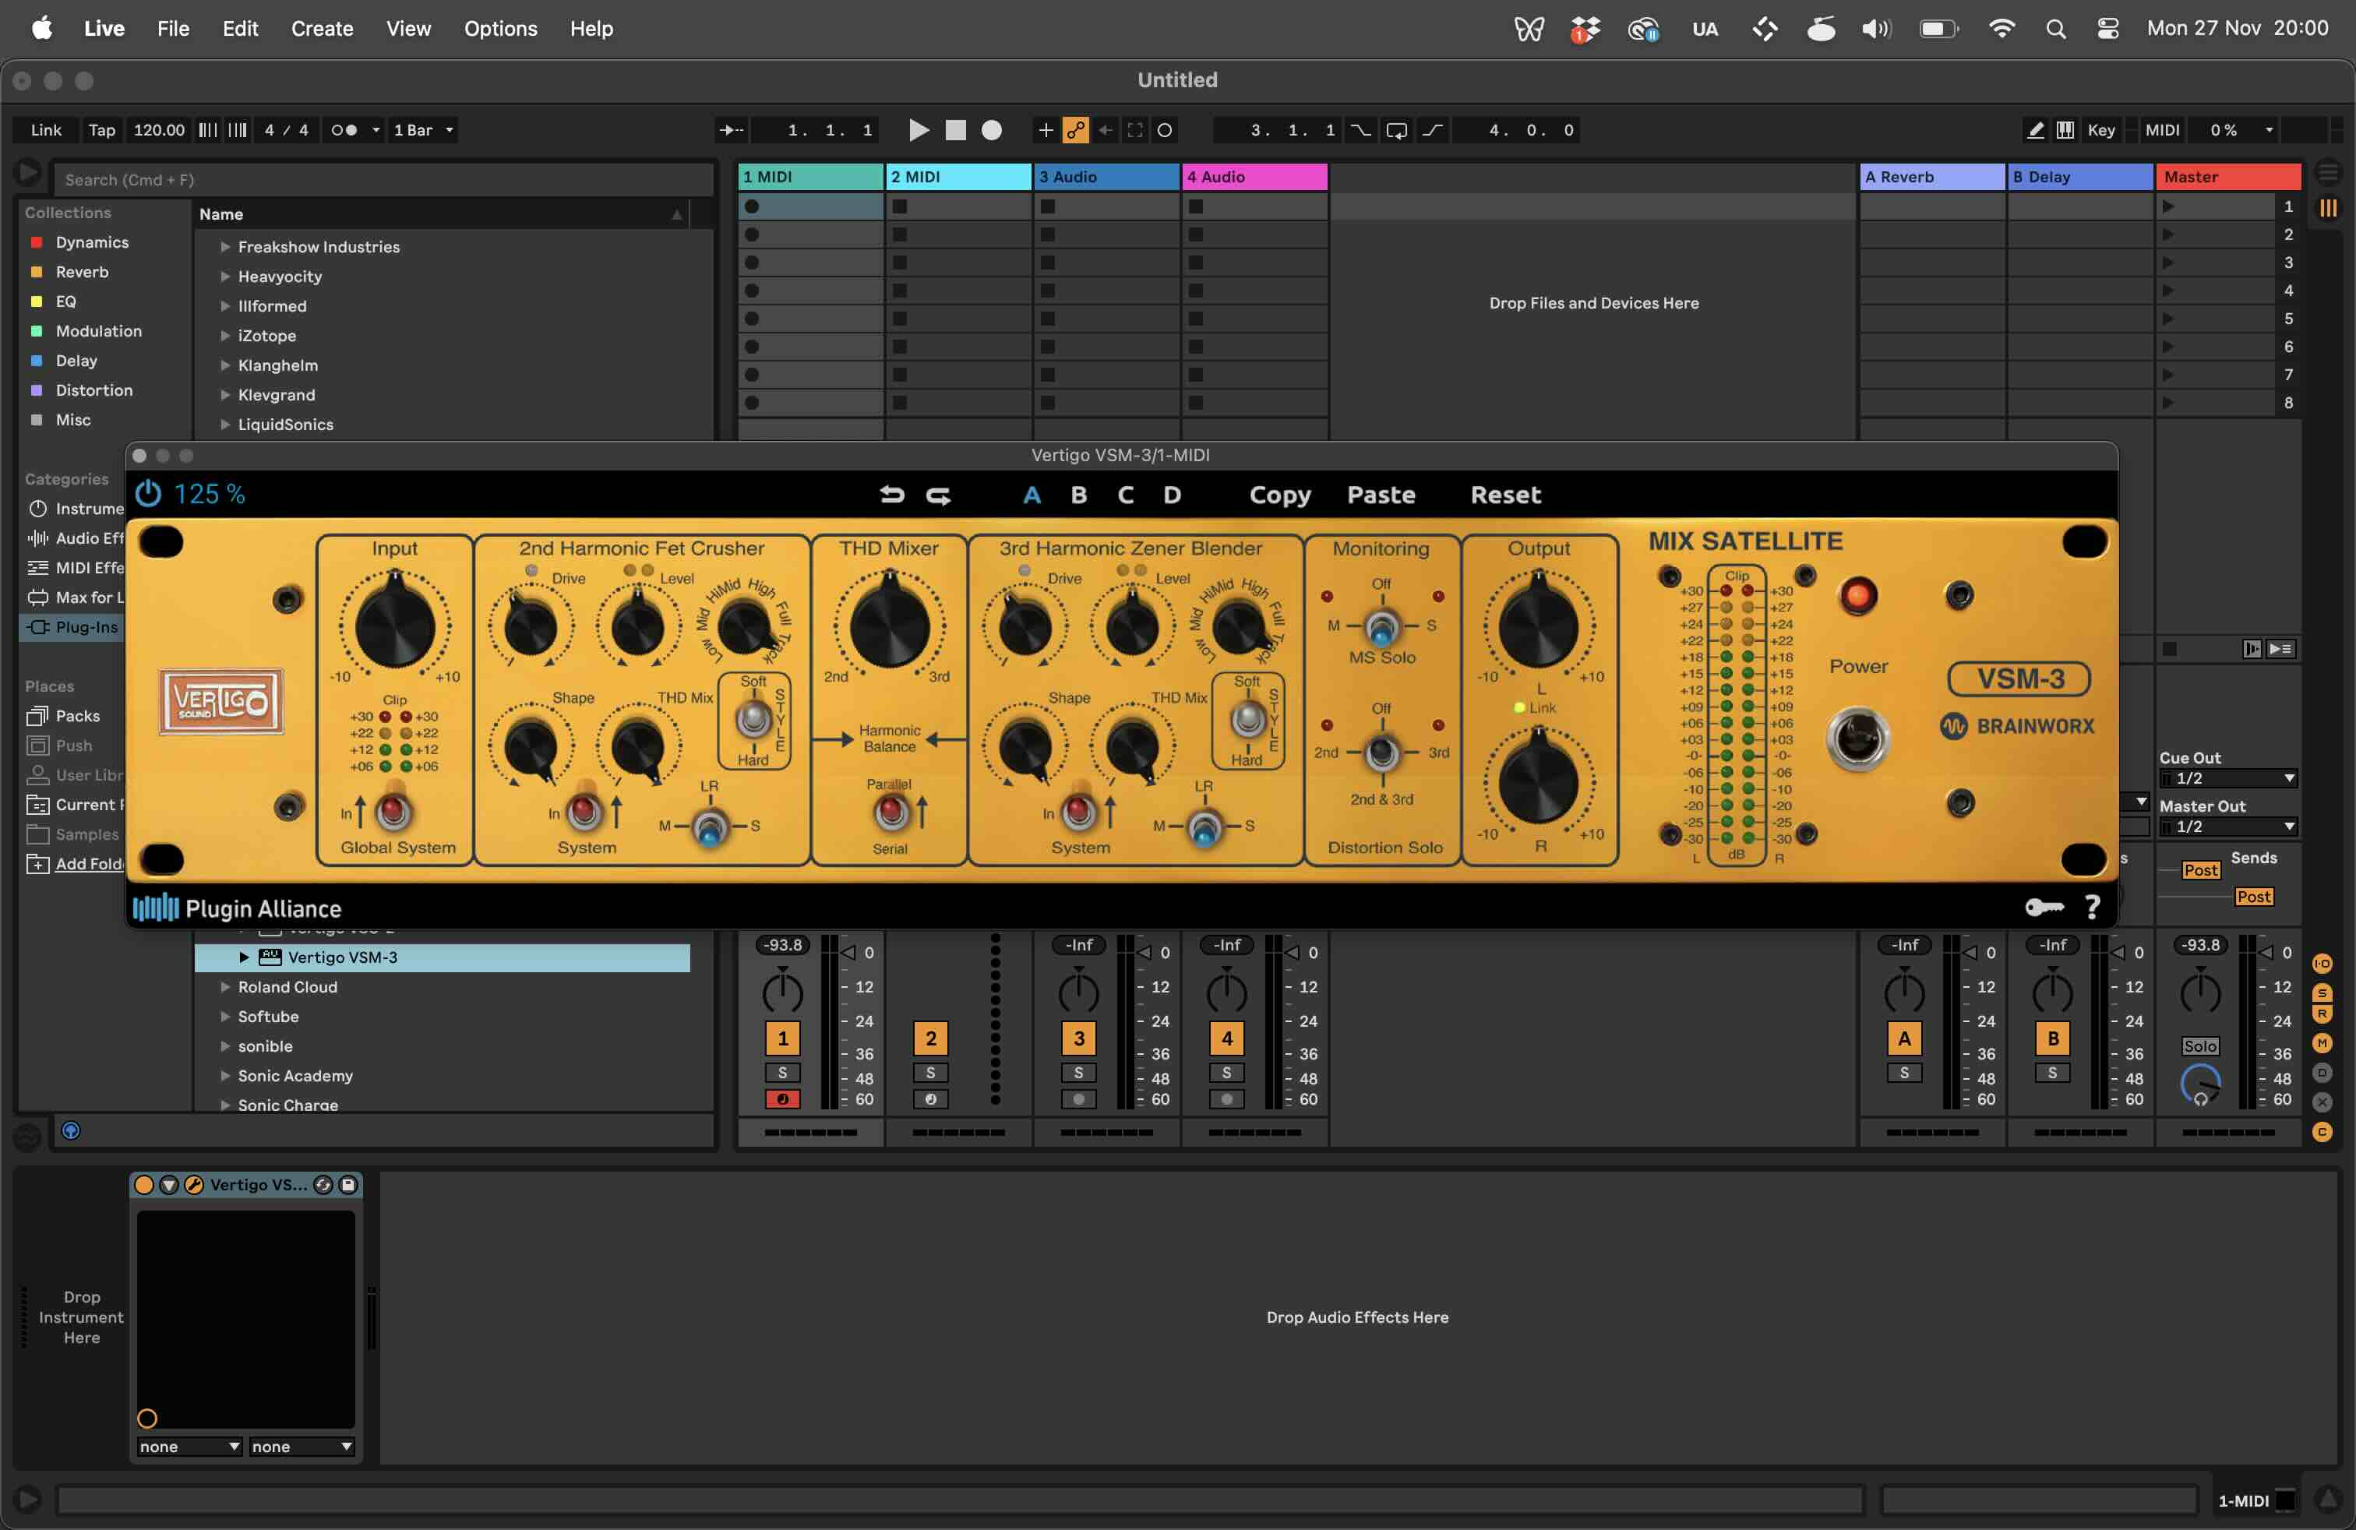Viewport: 2356px width, 1530px height.
Task: Arm the Arrangement Record button
Action: tap(991, 129)
